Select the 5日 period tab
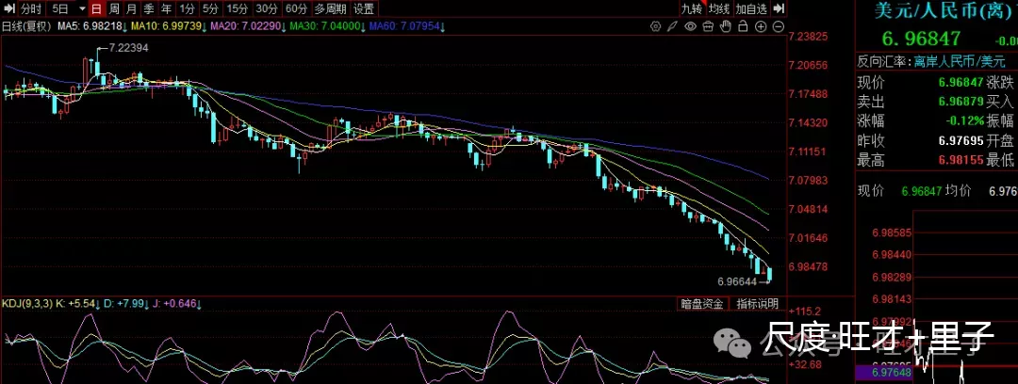 (59, 8)
